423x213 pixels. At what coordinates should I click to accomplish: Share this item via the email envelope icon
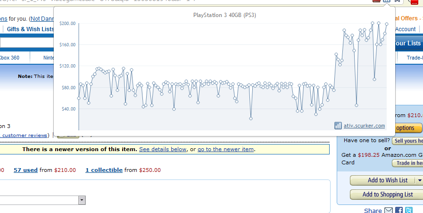click(x=389, y=210)
